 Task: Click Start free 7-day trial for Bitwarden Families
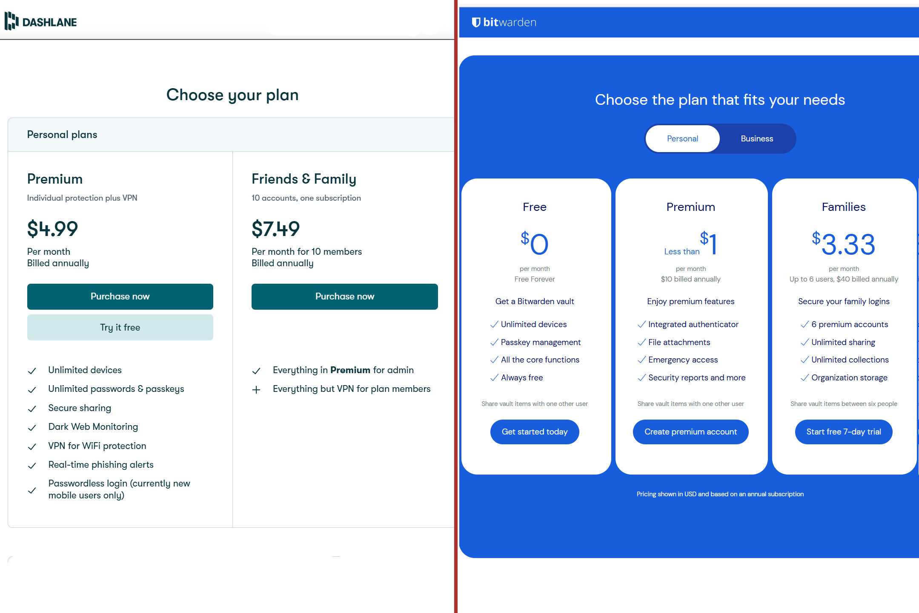(842, 432)
